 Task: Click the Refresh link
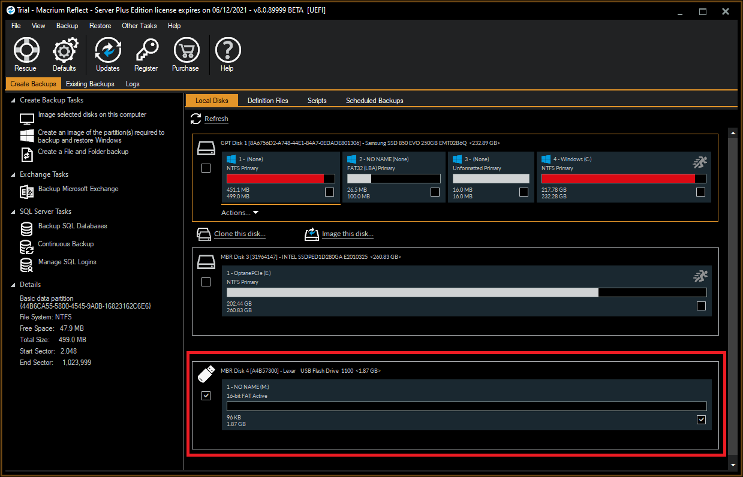click(216, 119)
